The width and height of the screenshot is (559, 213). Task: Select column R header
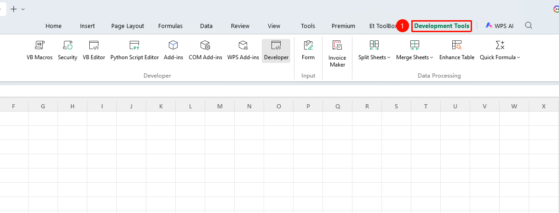click(367, 106)
